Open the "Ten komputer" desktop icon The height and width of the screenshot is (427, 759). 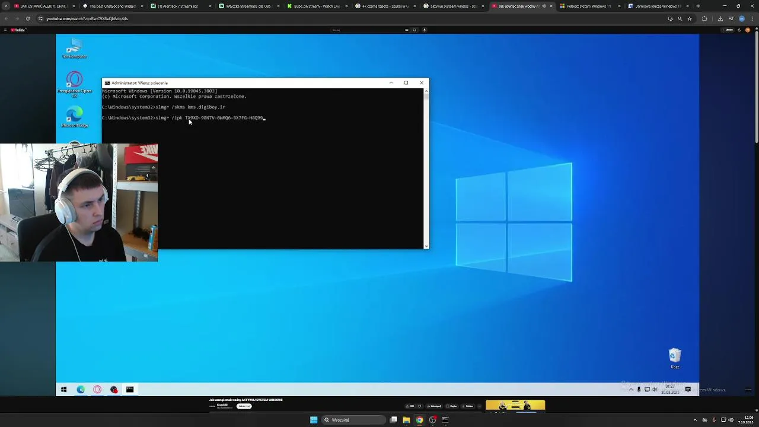tap(74, 49)
